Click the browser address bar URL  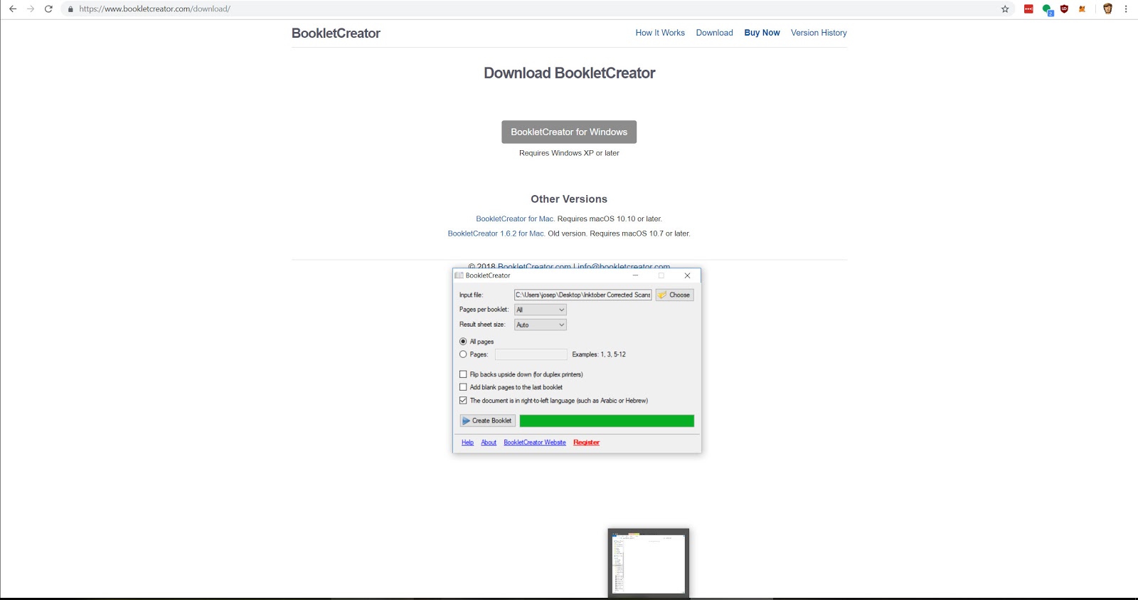(154, 9)
